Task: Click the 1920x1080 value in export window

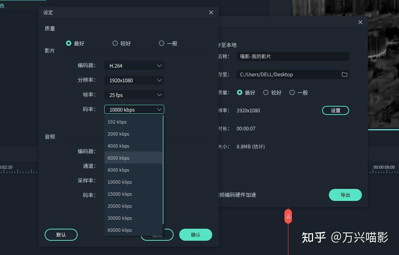Action: (x=248, y=110)
